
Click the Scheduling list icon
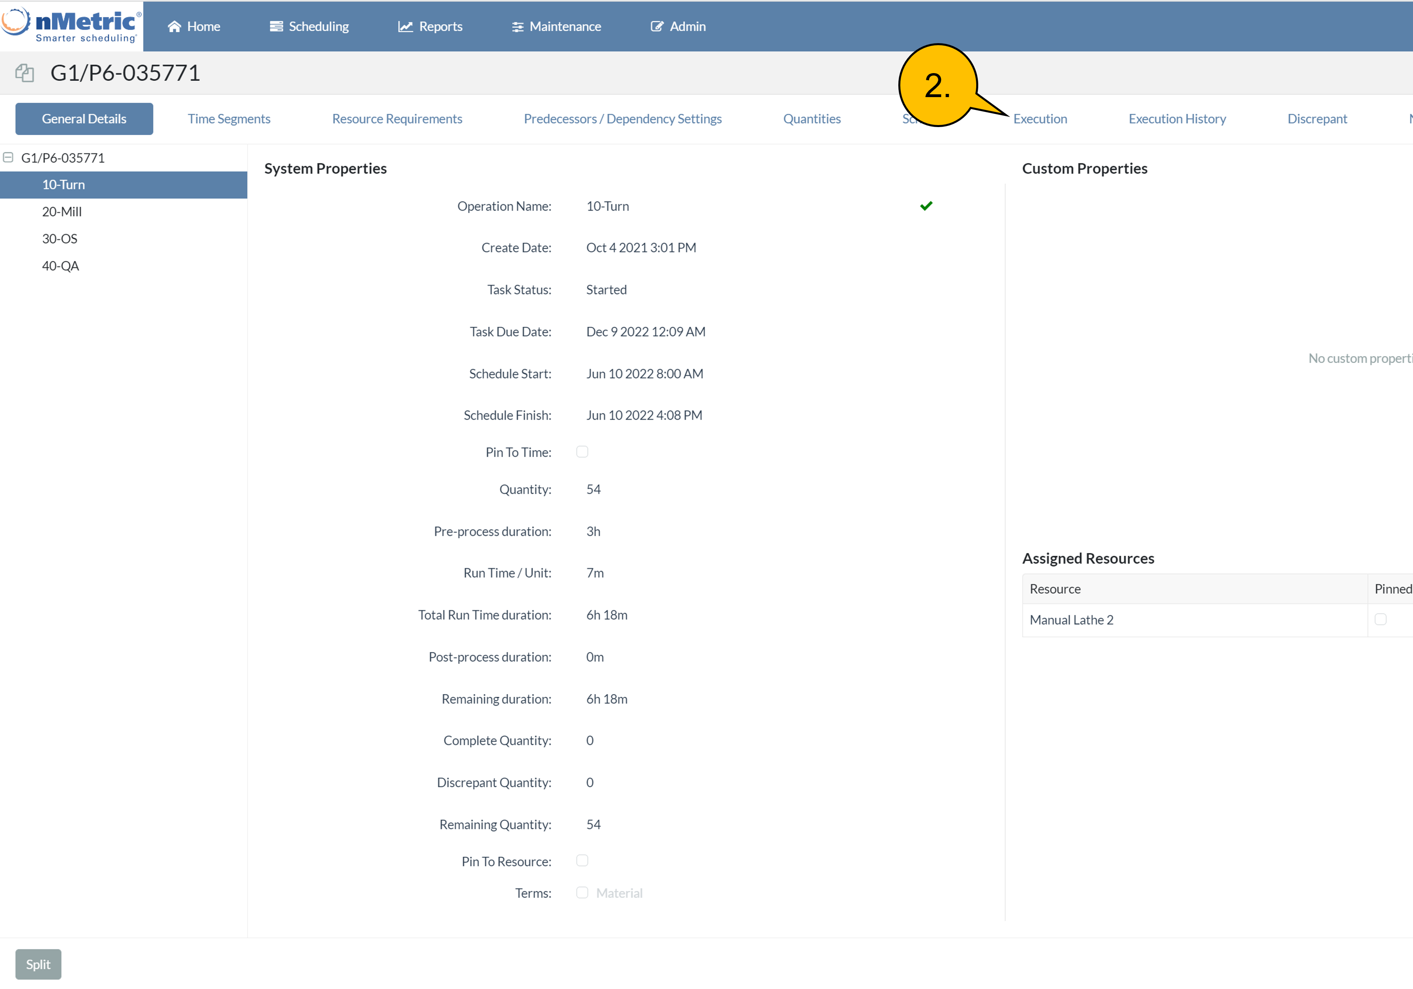[276, 26]
